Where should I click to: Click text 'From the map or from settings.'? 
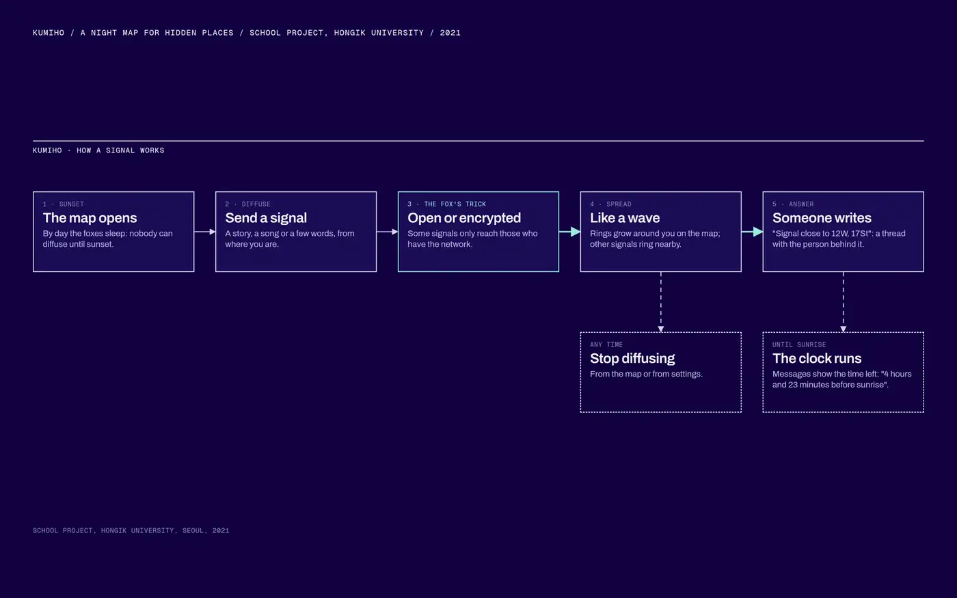pos(646,375)
